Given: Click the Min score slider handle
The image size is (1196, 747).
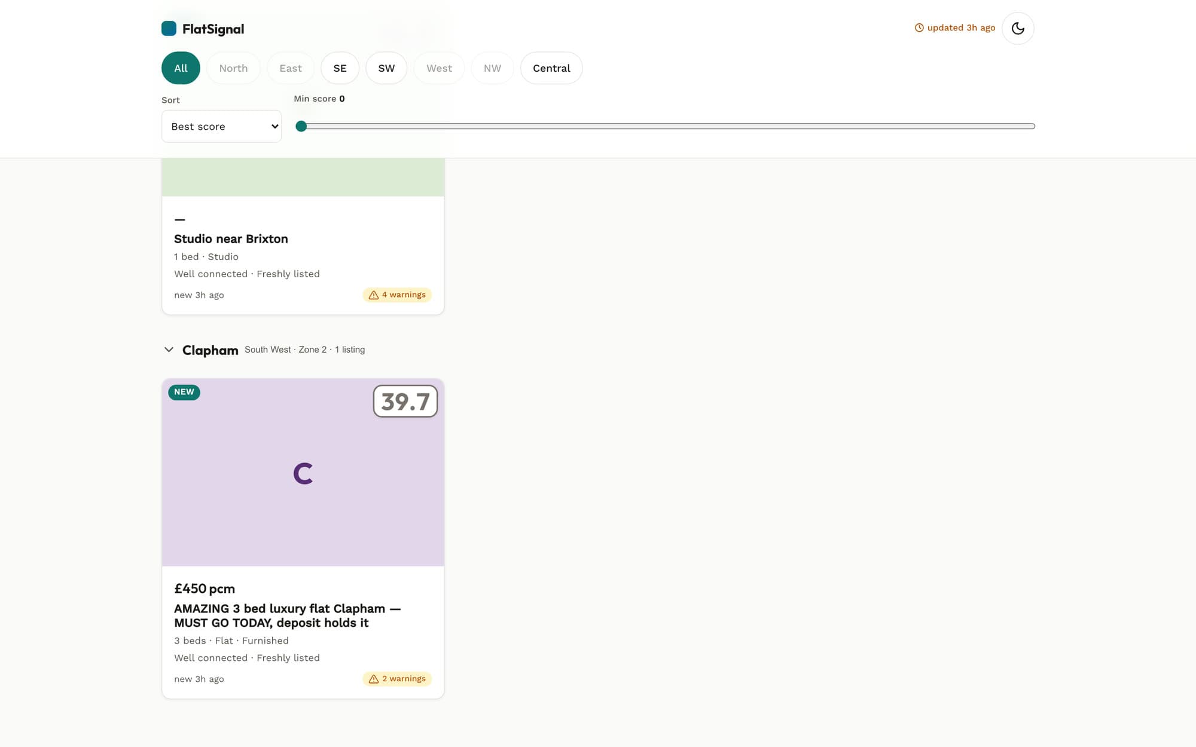Looking at the screenshot, I should point(301,126).
